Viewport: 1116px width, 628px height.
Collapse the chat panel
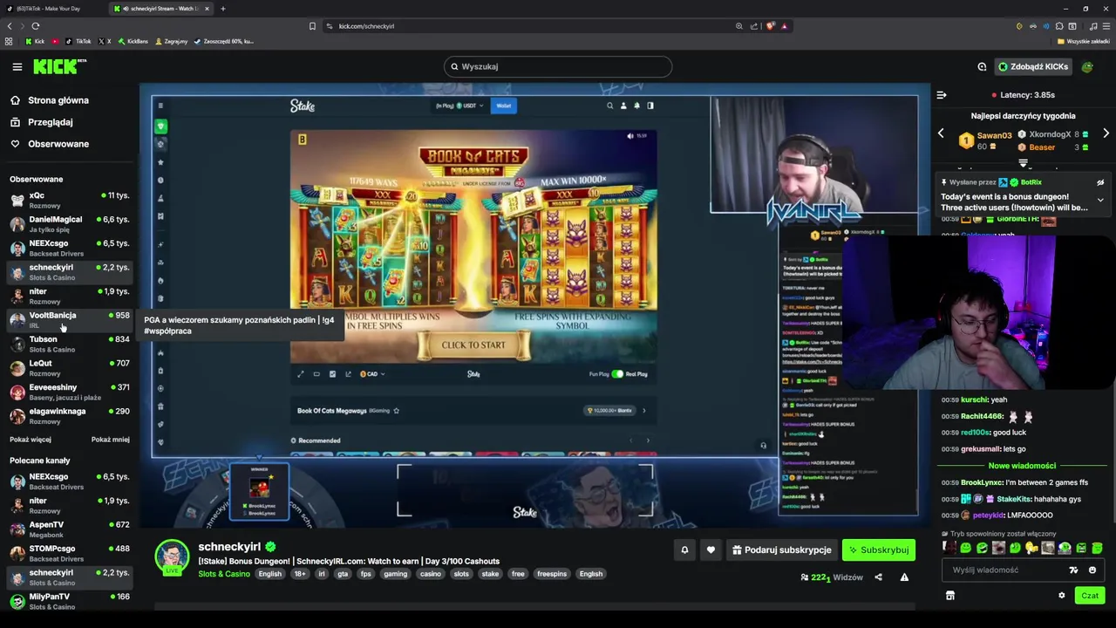[942, 94]
